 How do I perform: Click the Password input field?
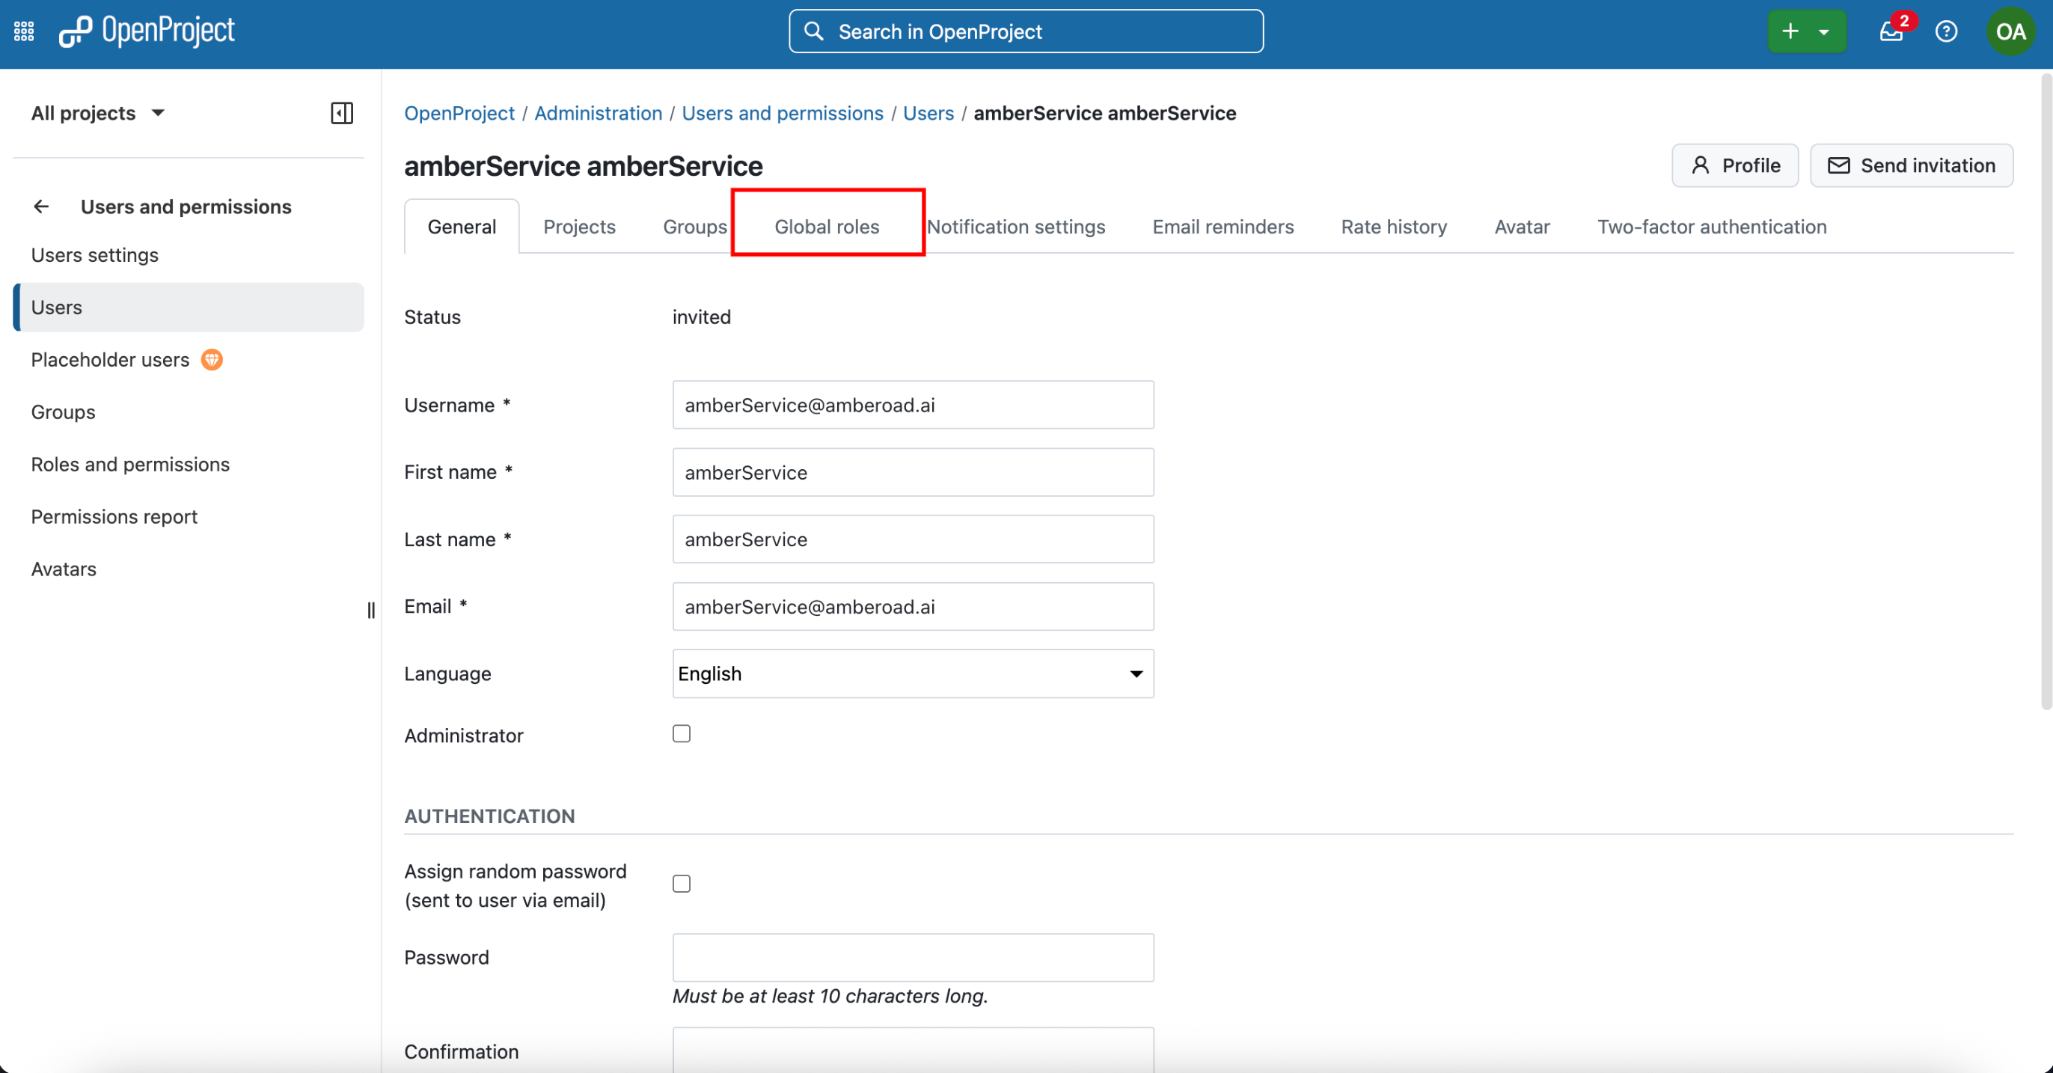click(x=913, y=958)
